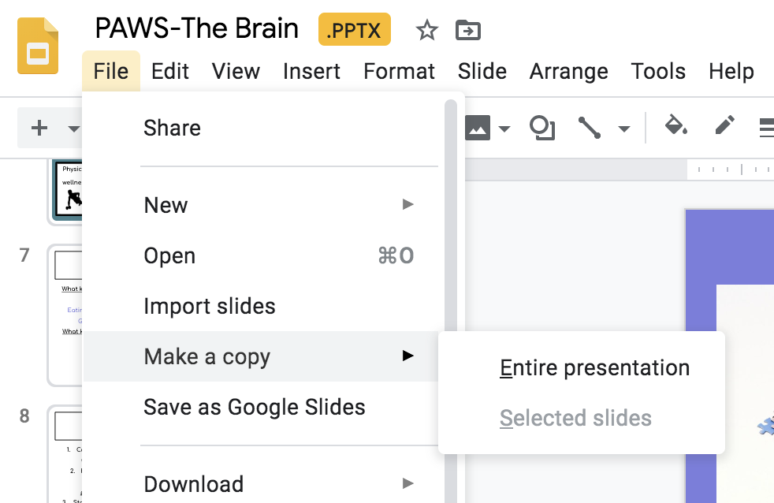Select slide 7 thumbnail
Screen dimensions: 774x503
66,314
